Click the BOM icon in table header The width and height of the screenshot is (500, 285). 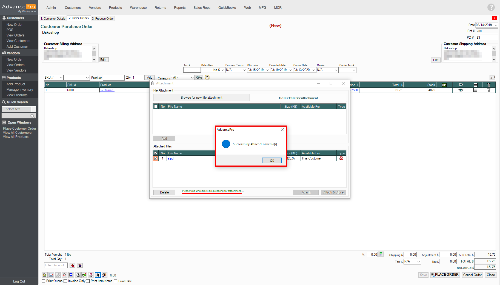coord(444,85)
